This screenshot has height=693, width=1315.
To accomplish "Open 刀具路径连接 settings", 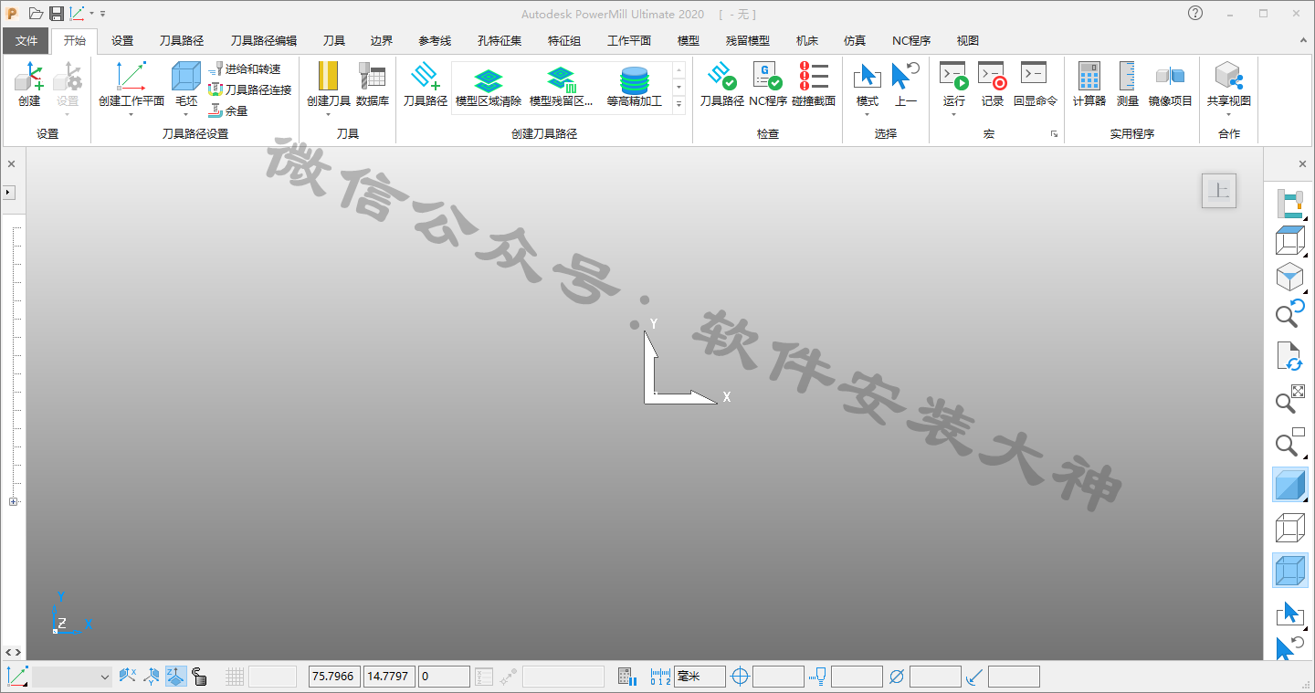I will click(249, 89).
